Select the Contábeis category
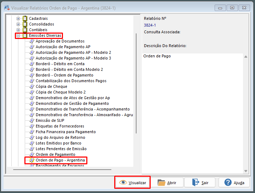The height and width of the screenshot is (193, 255). click(38, 30)
